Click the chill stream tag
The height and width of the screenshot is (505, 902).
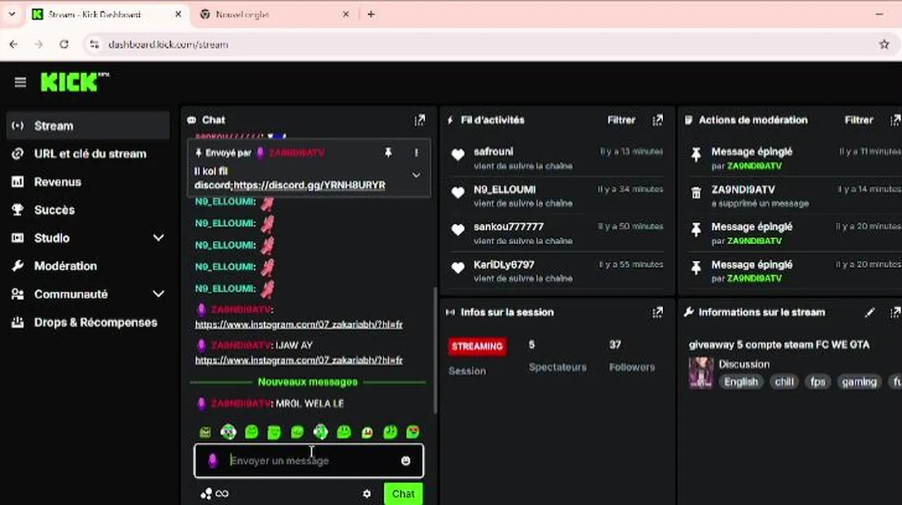coord(784,382)
